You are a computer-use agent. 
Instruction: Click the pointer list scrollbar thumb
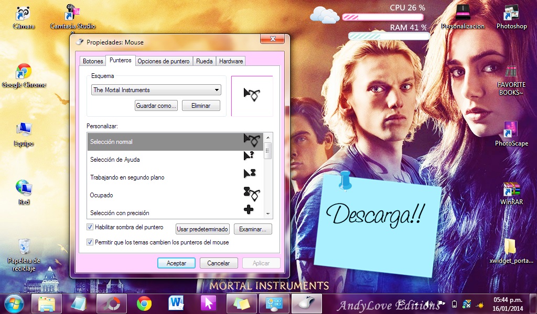pyautogui.click(x=268, y=151)
